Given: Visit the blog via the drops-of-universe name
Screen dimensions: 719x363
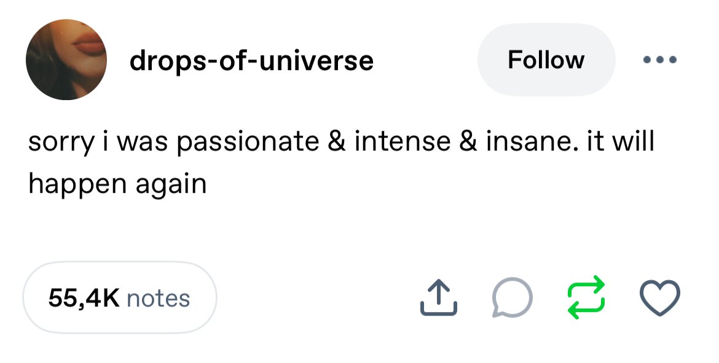Looking at the screenshot, I should [x=251, y=60].
